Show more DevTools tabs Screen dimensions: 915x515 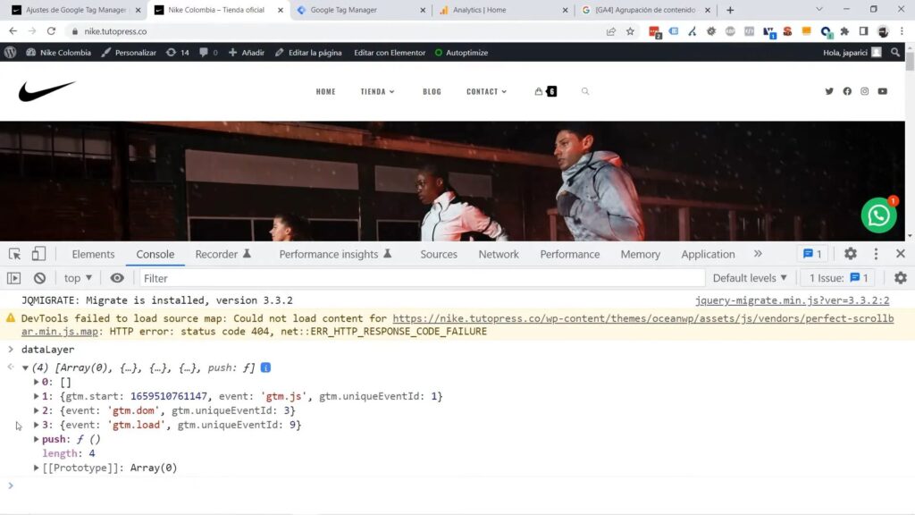[758, 253]
